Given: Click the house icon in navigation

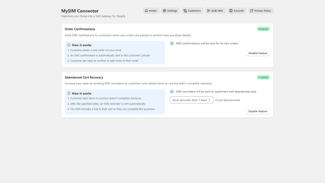Looking at the screenshot, I should point(146,11).
